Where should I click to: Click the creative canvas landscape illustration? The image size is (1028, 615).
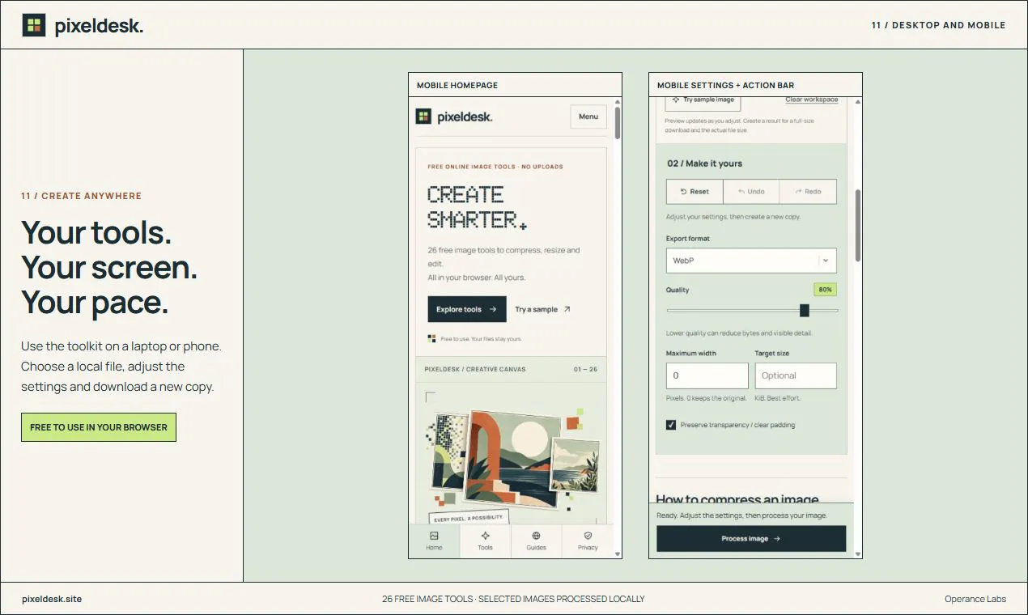point(513,459)
